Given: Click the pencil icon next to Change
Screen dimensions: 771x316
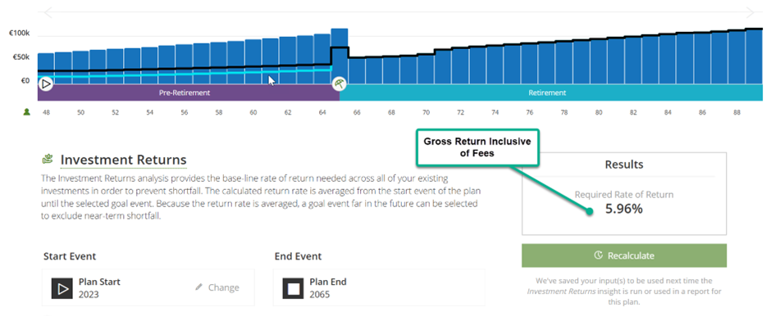Looking at the screenshot, I should click(x=198, y=287).
